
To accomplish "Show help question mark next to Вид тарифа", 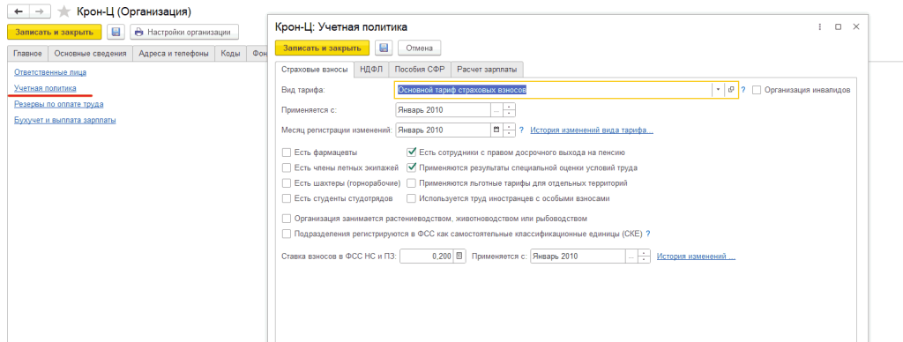I will click(743, 90).
